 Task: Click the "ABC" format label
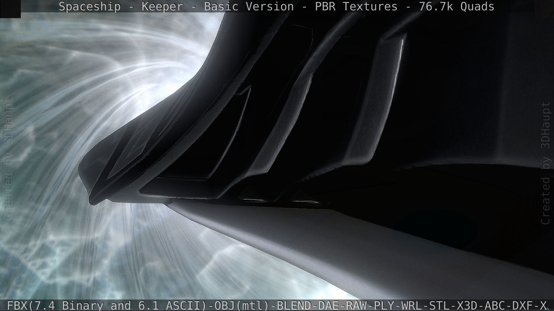coord(495,305)
